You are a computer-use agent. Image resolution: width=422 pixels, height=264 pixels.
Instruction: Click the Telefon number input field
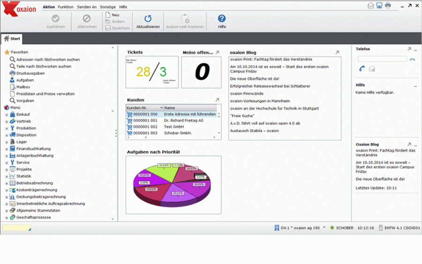(x=382, y=59)
